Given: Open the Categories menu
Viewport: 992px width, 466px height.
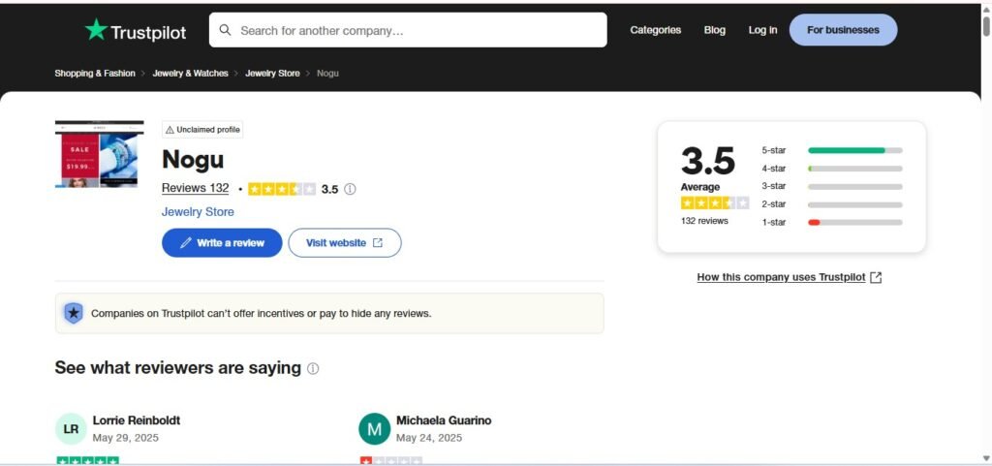Looking at the screenshot, I should click(656, 30).
